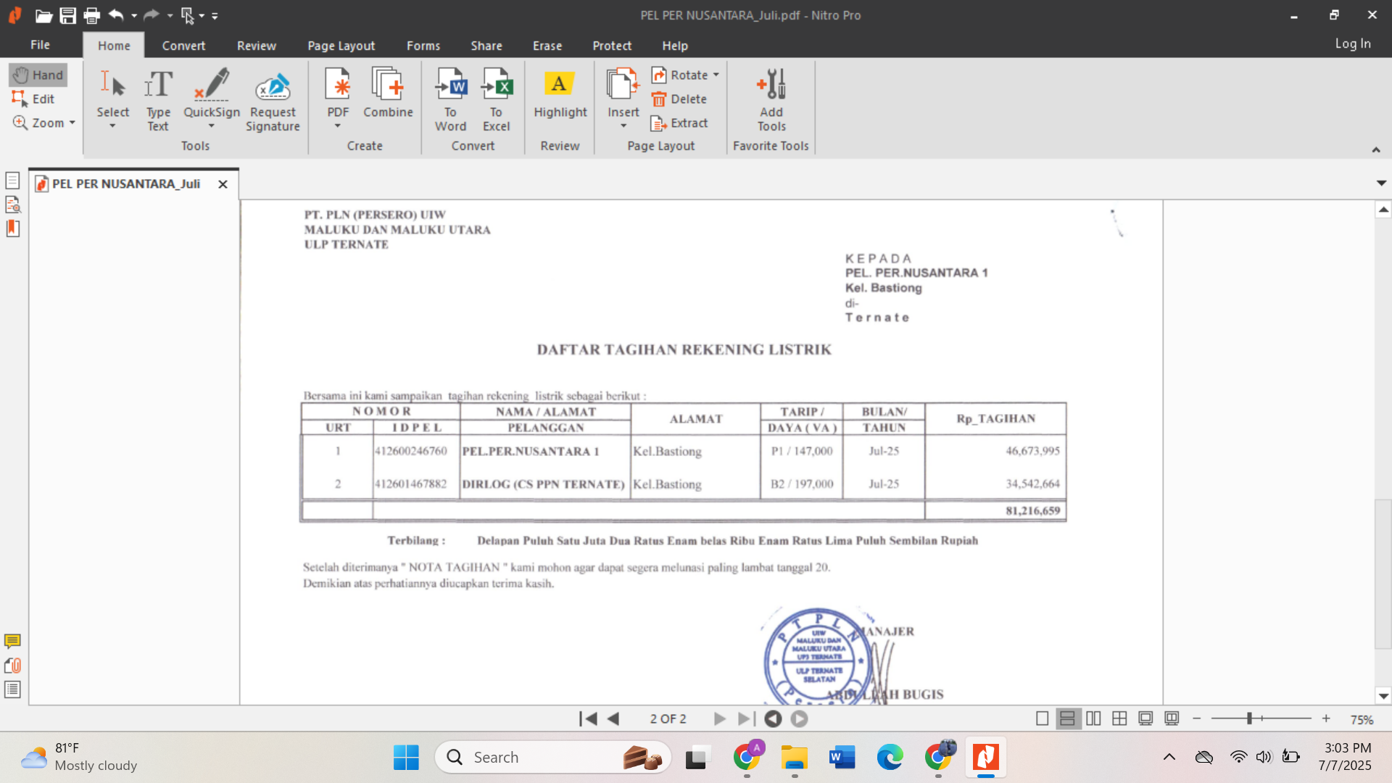This screenshot has width=1392, height=783.
Task: Switch to the Erase tab
Action: 547,46
